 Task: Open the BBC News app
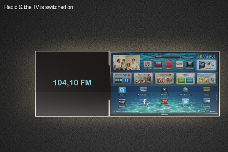pos(165,102)
